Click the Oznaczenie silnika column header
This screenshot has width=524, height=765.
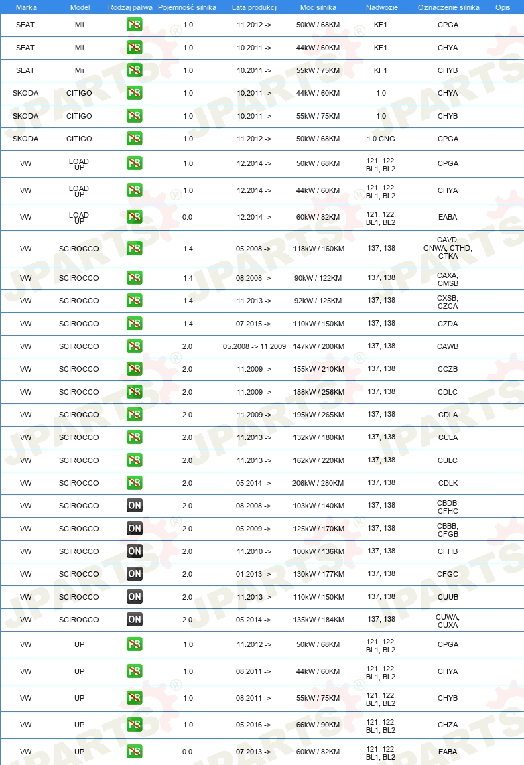[449, 7]
